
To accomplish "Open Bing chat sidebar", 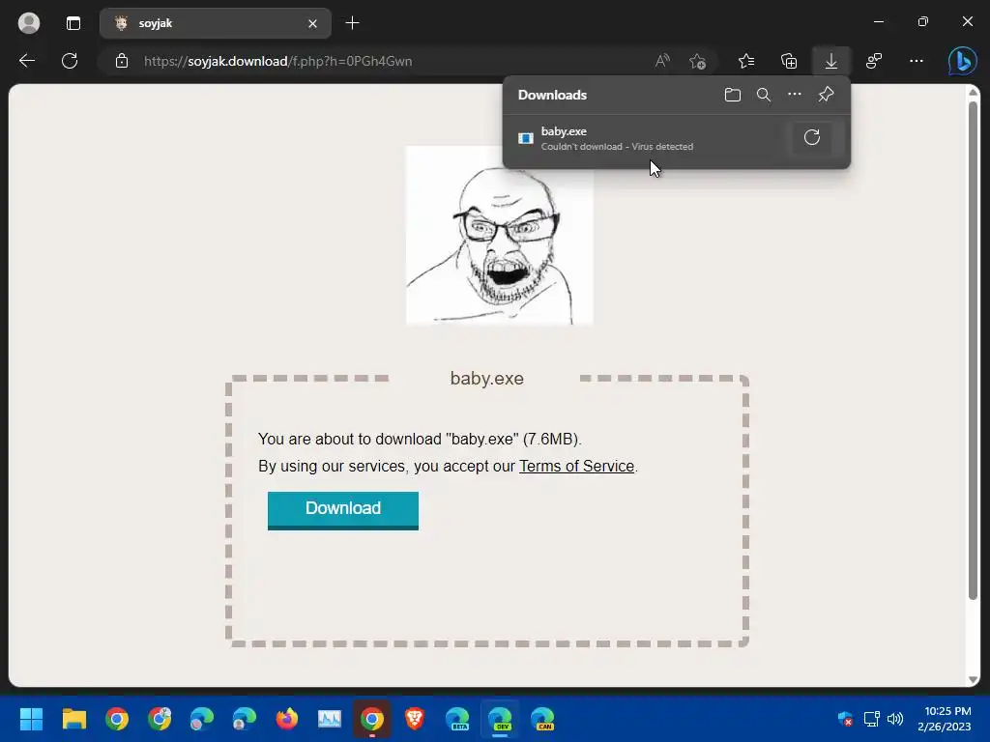I will 962,61.
